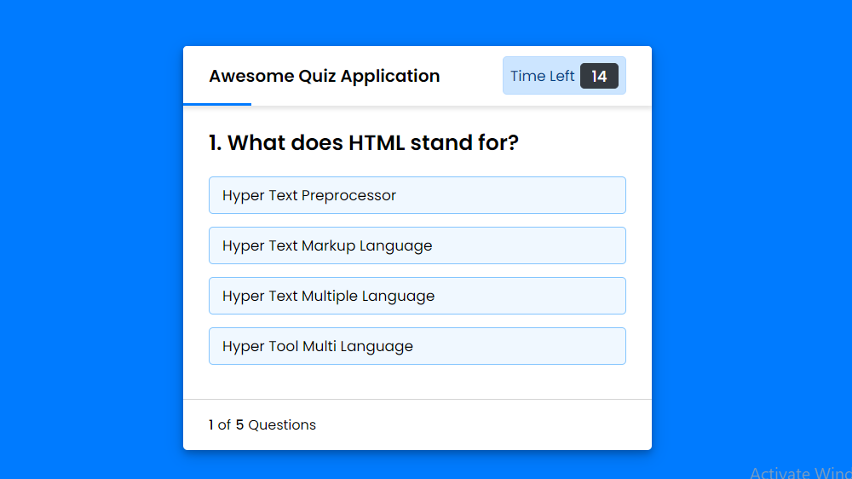The height and width of the screenshot is (479, 852).
Task: Click the 'Awesome Quiz Application' title
Action: coord(324,76)
